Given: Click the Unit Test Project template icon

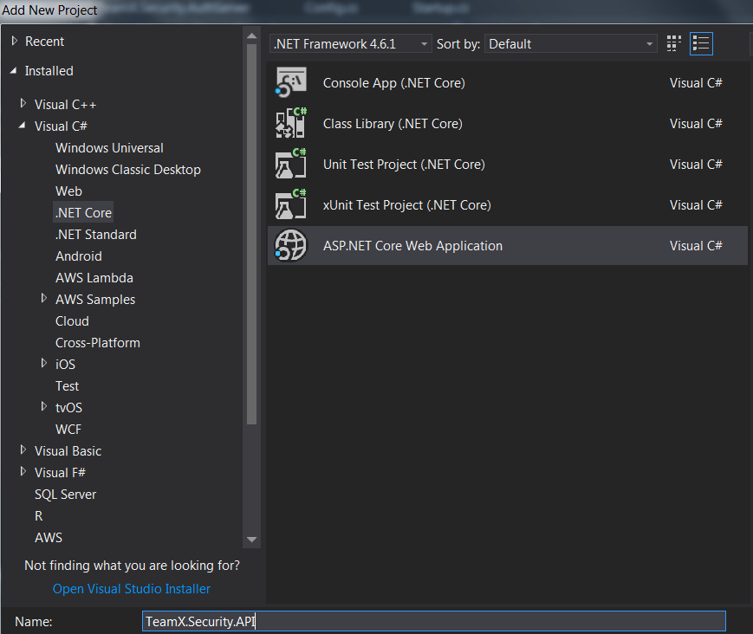Looking at the screenshot, I should click(290, 165).
